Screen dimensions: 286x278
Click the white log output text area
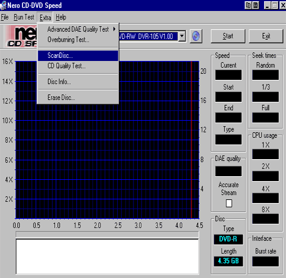(107, 257)
